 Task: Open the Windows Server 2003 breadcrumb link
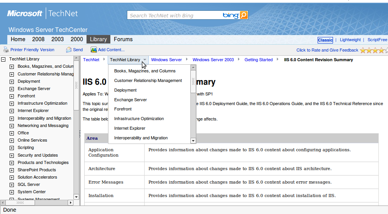tap(213, 60)
